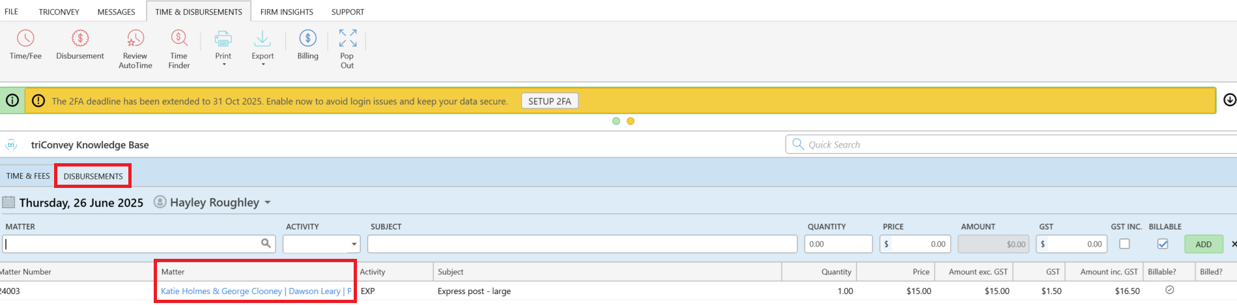The image size is (1237, 305).
Task: Click the Disbursement ribbon icon
Action: coord(80,38)
